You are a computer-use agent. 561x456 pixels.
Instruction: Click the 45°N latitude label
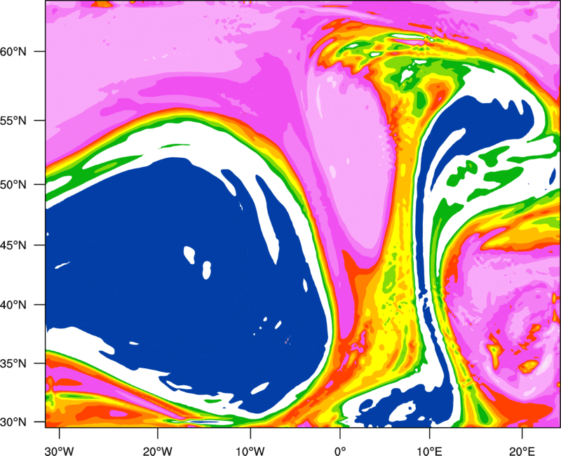click(13, 245)
